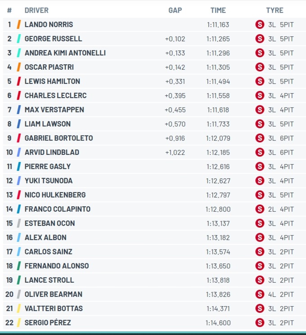Click the teal team color bar for George Russell
This screenshot has width=306, height=335.
pyautogui.click(x=19, y=39)
